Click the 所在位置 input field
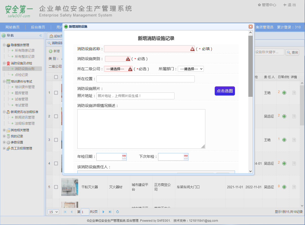 coord(145,79)
